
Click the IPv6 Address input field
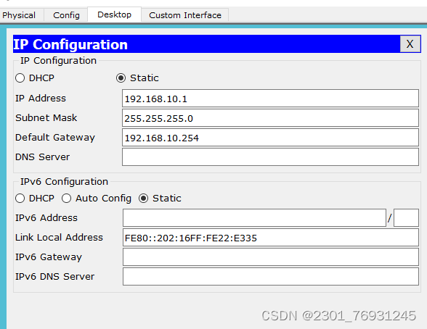pos(254,217)
